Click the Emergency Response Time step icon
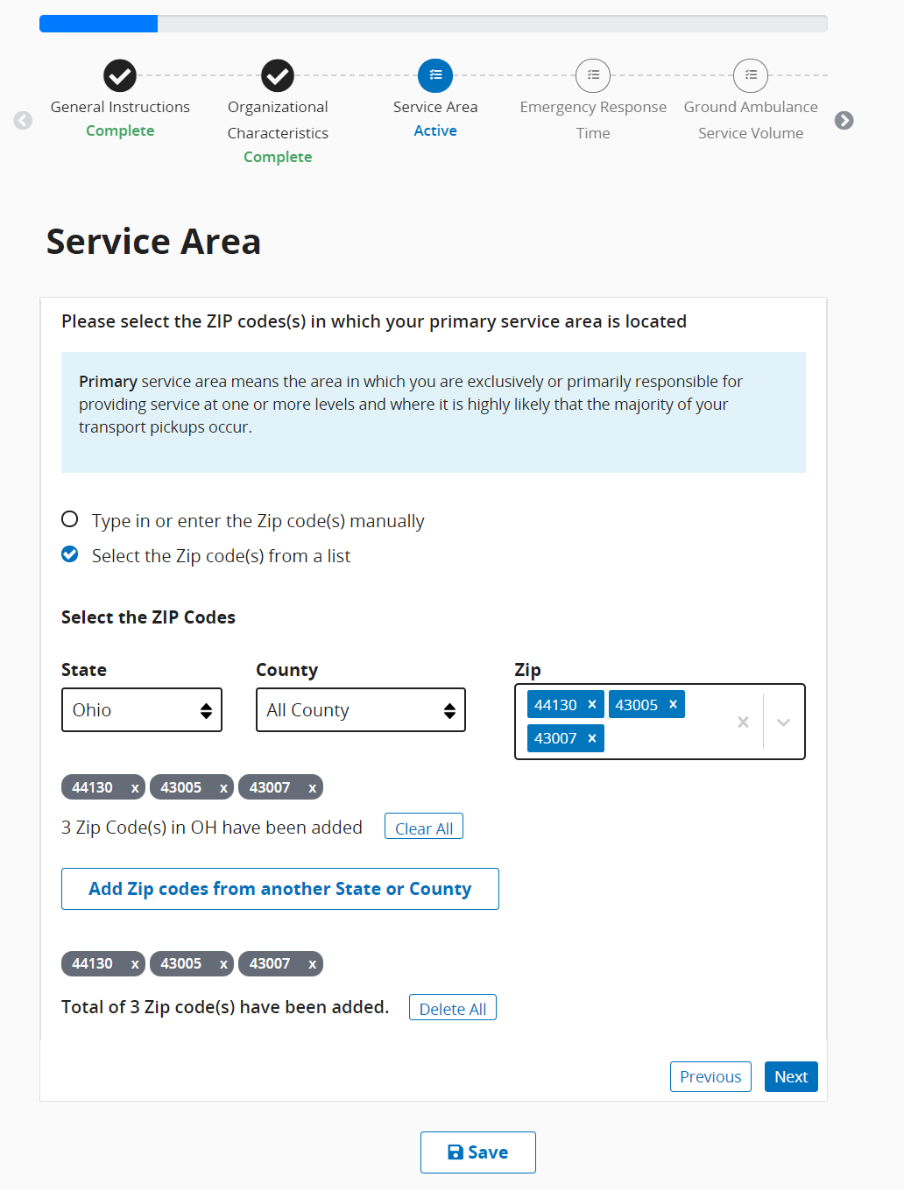The height and width of the screenshot is (1191, 904). pos(593,76)
